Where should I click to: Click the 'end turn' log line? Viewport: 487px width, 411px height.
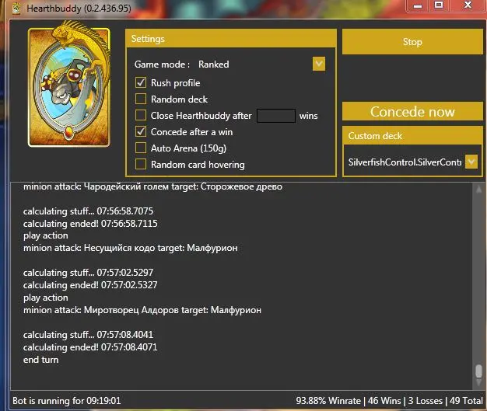click(41, 360)
